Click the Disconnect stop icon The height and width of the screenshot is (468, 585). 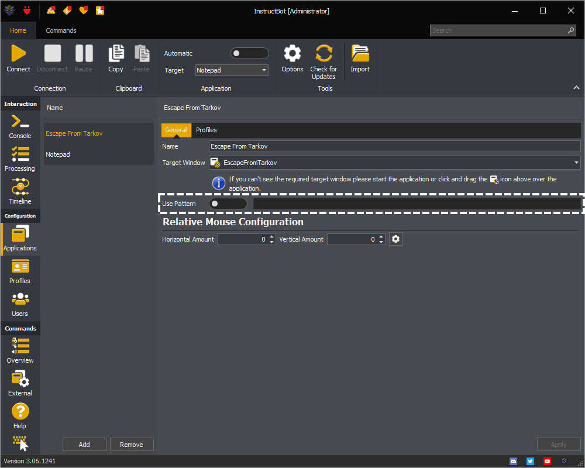click(52, 53)
